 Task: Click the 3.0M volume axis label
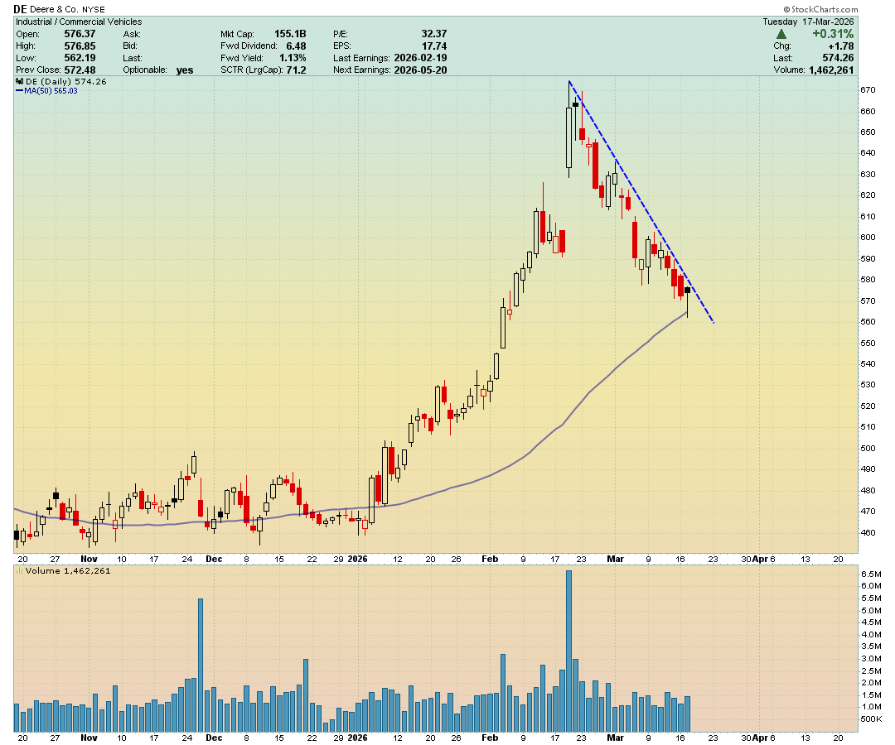tap(871, 658)
